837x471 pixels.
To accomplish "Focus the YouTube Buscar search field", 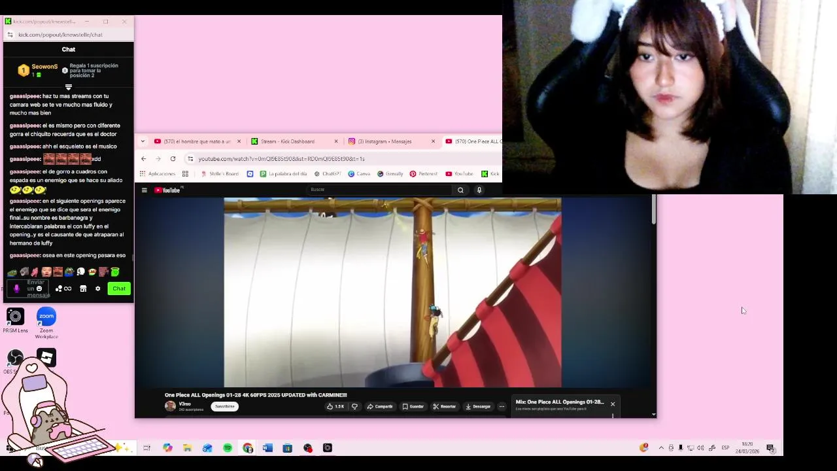I will point(379,190).
